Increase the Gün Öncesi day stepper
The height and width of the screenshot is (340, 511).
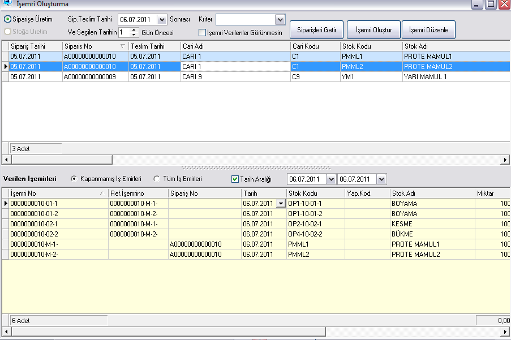pos(134,30)
